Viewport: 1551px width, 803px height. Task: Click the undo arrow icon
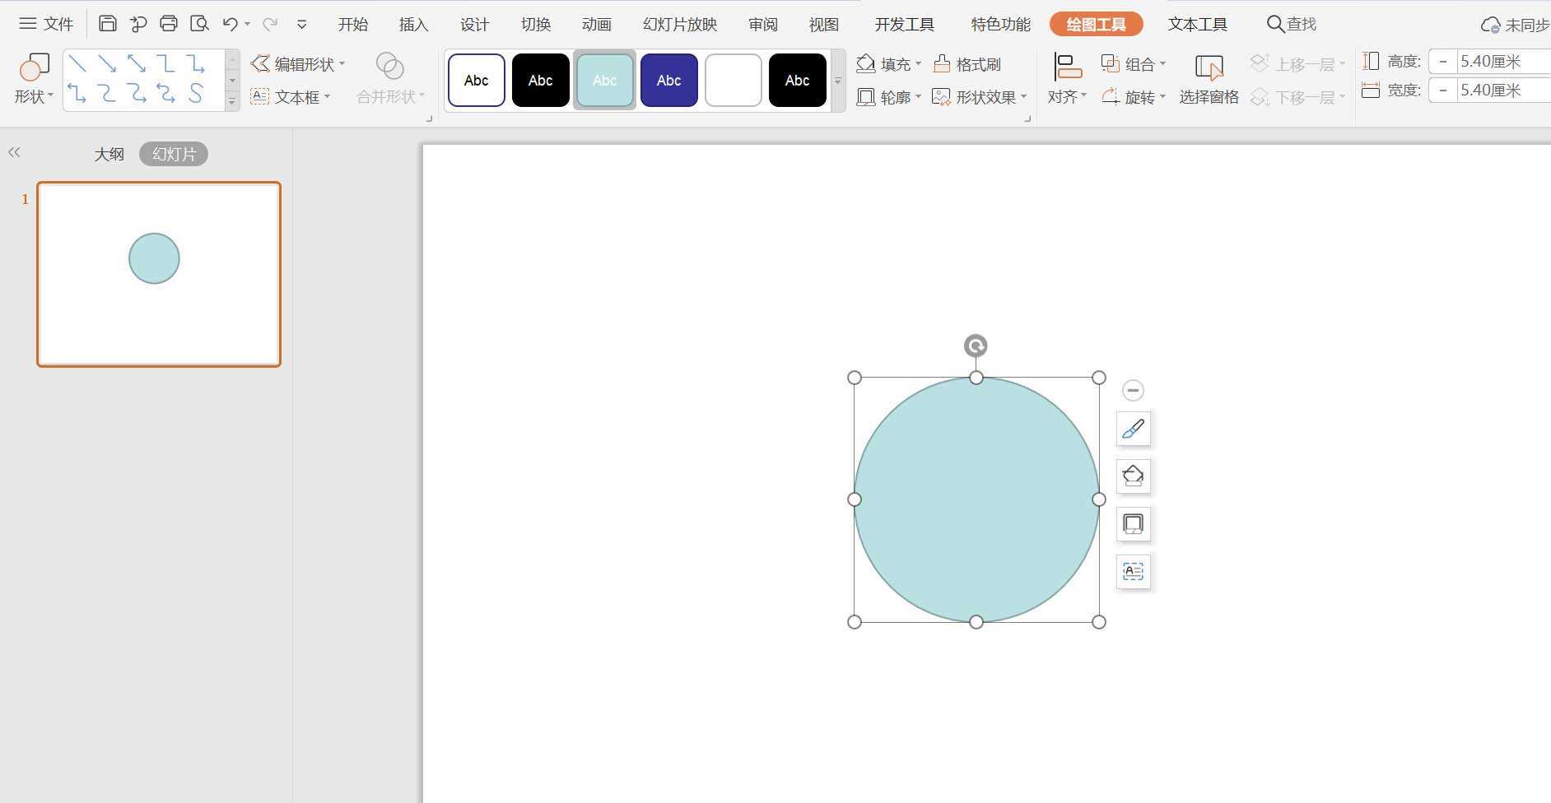pyautogui.click(x=230, y=24)
